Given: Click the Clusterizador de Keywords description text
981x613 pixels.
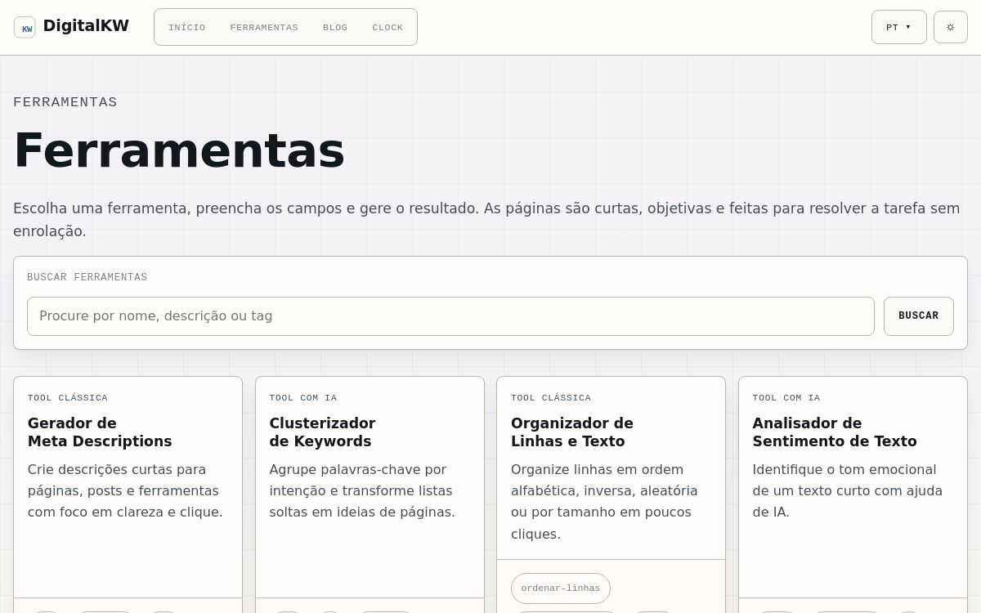Looking at the screenshot, I should coord(362,490).
